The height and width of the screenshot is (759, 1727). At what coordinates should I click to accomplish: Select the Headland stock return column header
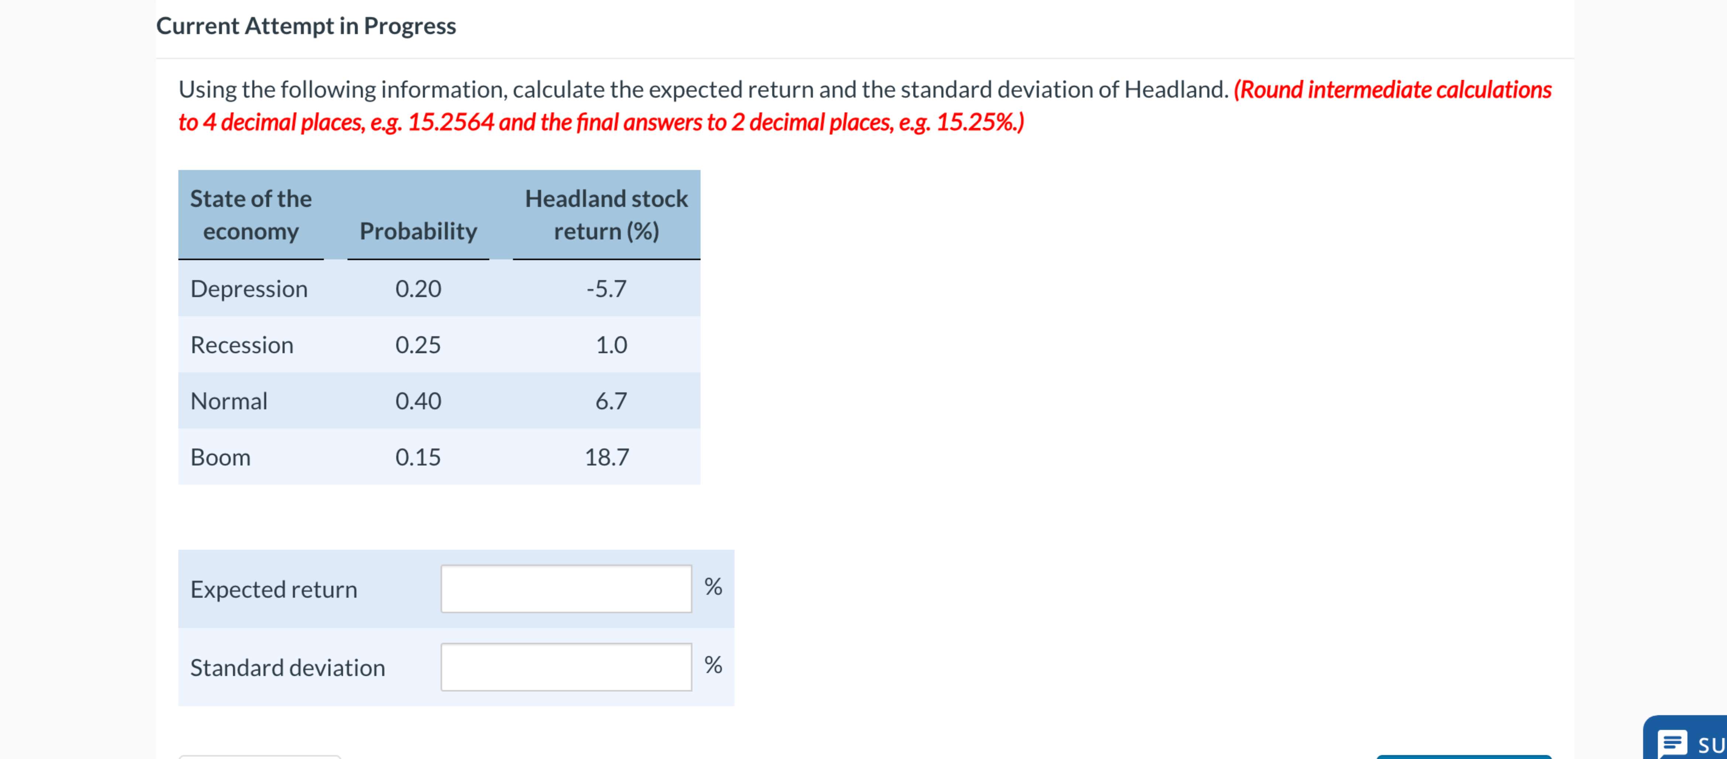pyautogui.click(x=605, y=215)
